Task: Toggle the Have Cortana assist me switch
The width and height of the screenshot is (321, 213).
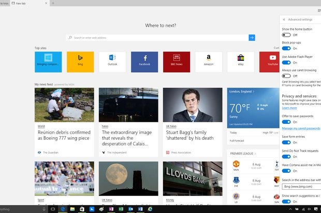Action: tap(286, 171)
